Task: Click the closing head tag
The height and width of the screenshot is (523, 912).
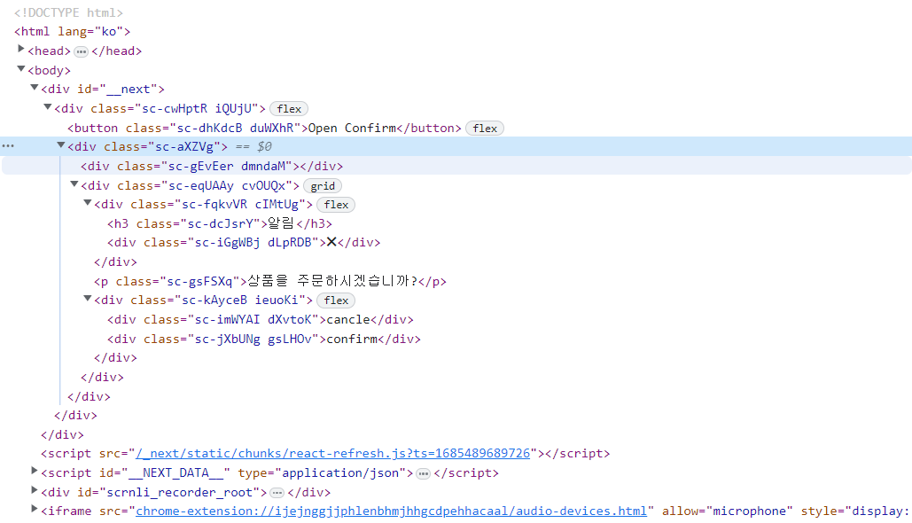Action: pyautogui.click(x=116, y=51)
